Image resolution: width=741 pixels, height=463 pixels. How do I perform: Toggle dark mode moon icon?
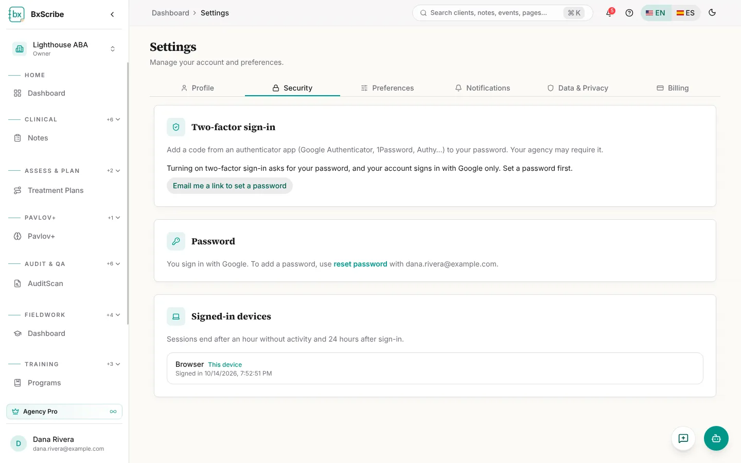(712, 13)
